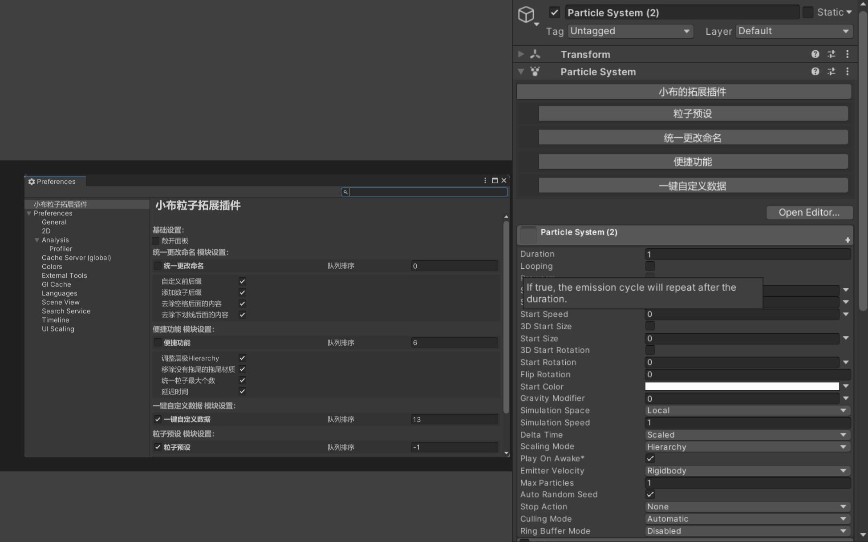Click the GameObject cube icon
The image size is (868, 542).
pyautogui.click(x=526, y=14)
